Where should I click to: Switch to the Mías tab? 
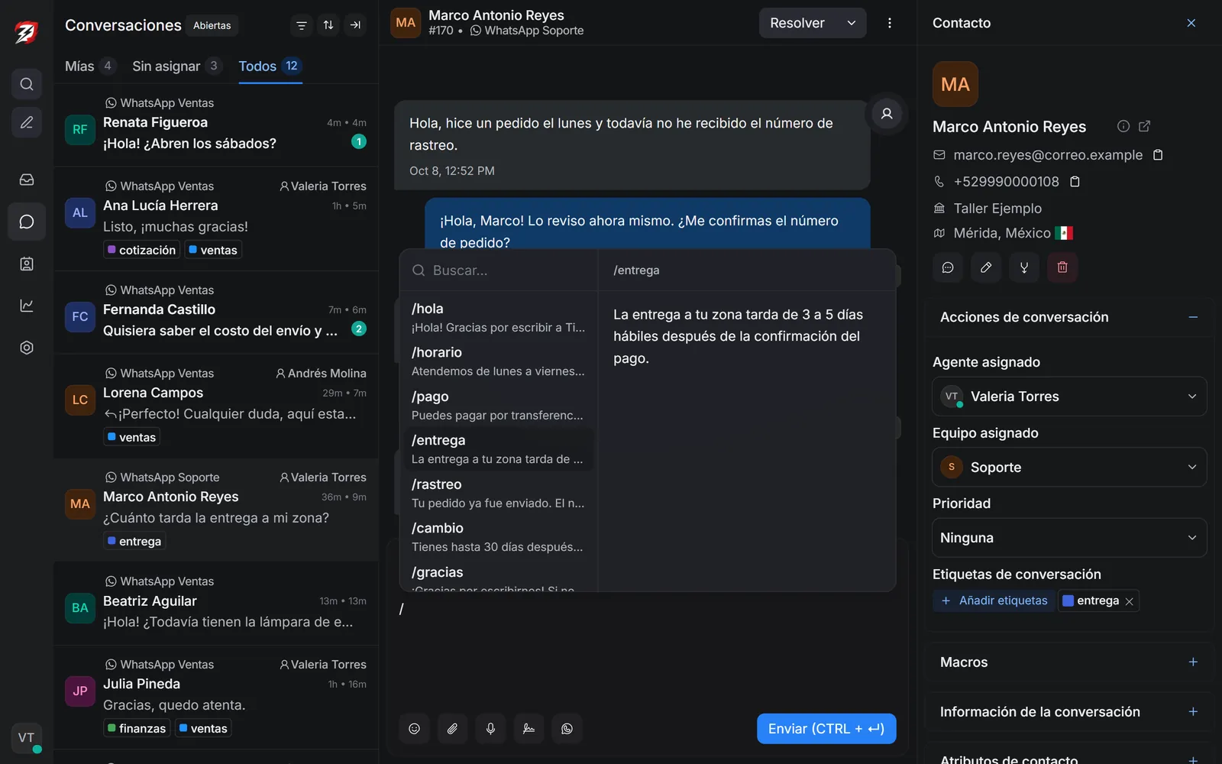click(89, 66)
